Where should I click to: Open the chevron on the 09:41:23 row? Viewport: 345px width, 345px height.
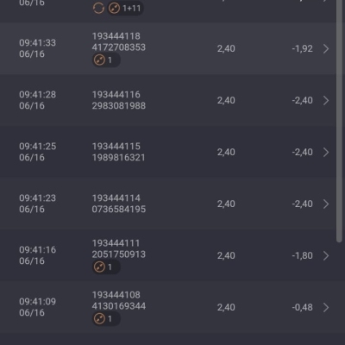(x=326, y=204)
